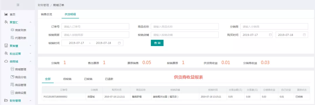Switch to the 销售总览 tab
Screen dimensions: 315x105
click(x=46, y=14)
